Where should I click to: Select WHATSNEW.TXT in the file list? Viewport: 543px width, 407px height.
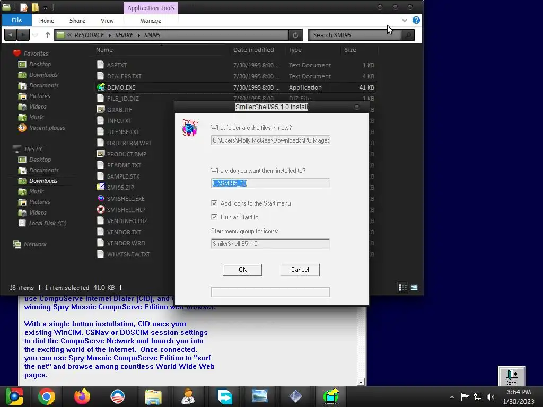coord(128,254)
